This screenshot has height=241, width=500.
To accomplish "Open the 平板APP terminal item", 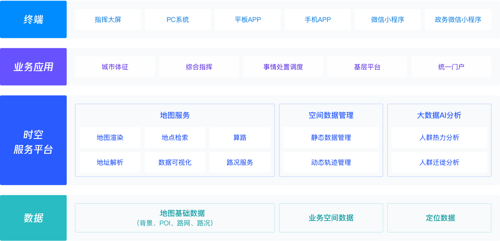I will pyautogui.click(x=248, y=20).
